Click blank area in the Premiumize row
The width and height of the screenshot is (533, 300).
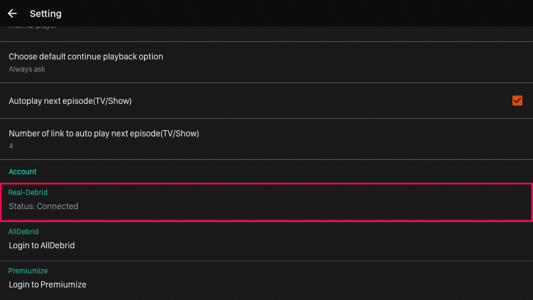[x=320, y=279]
